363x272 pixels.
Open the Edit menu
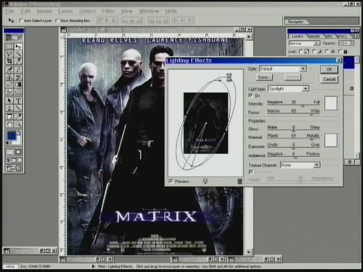(26, 11)
